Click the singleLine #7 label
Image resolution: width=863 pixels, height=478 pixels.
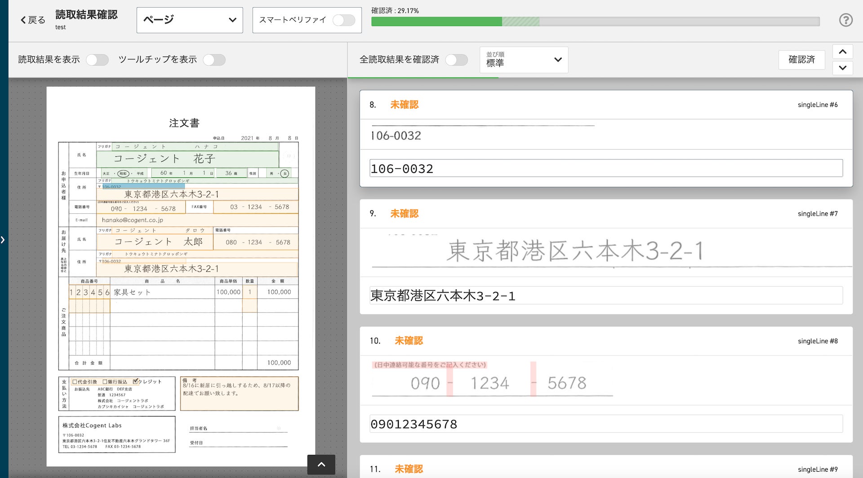818,213
